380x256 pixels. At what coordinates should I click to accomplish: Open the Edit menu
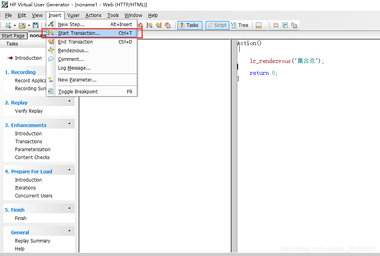pos(22,15)
